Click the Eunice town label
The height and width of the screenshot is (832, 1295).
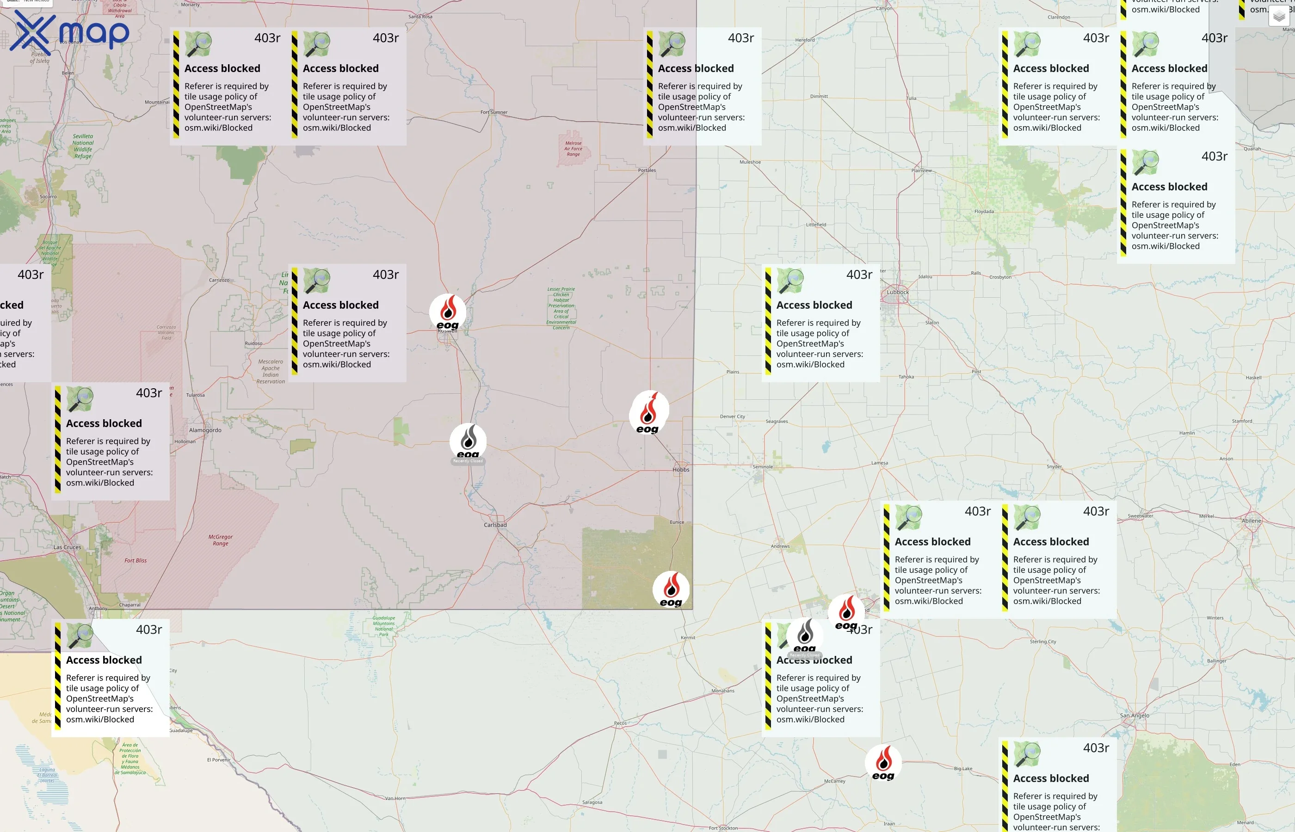[x=677, y=522]
